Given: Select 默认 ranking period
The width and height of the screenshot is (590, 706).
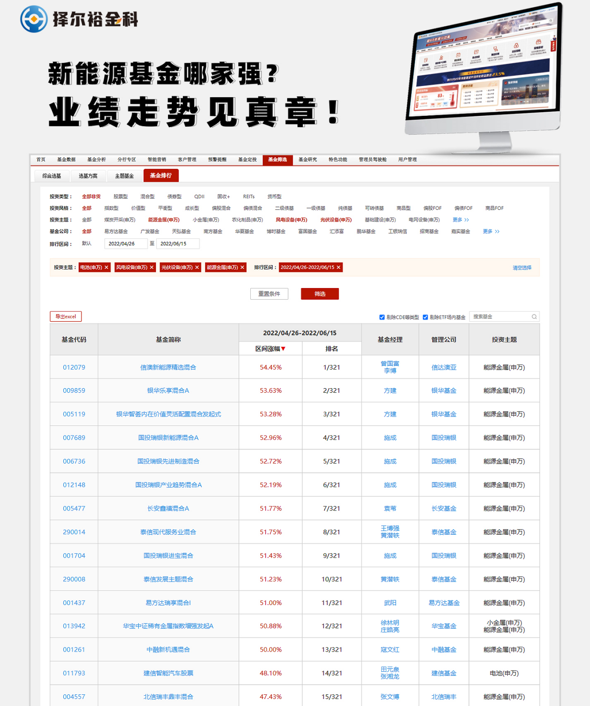Looking at the screenshot, I should pos(87,243).
